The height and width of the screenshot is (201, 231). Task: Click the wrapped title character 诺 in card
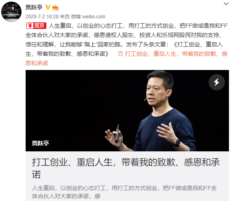click(x=36, y=175)
